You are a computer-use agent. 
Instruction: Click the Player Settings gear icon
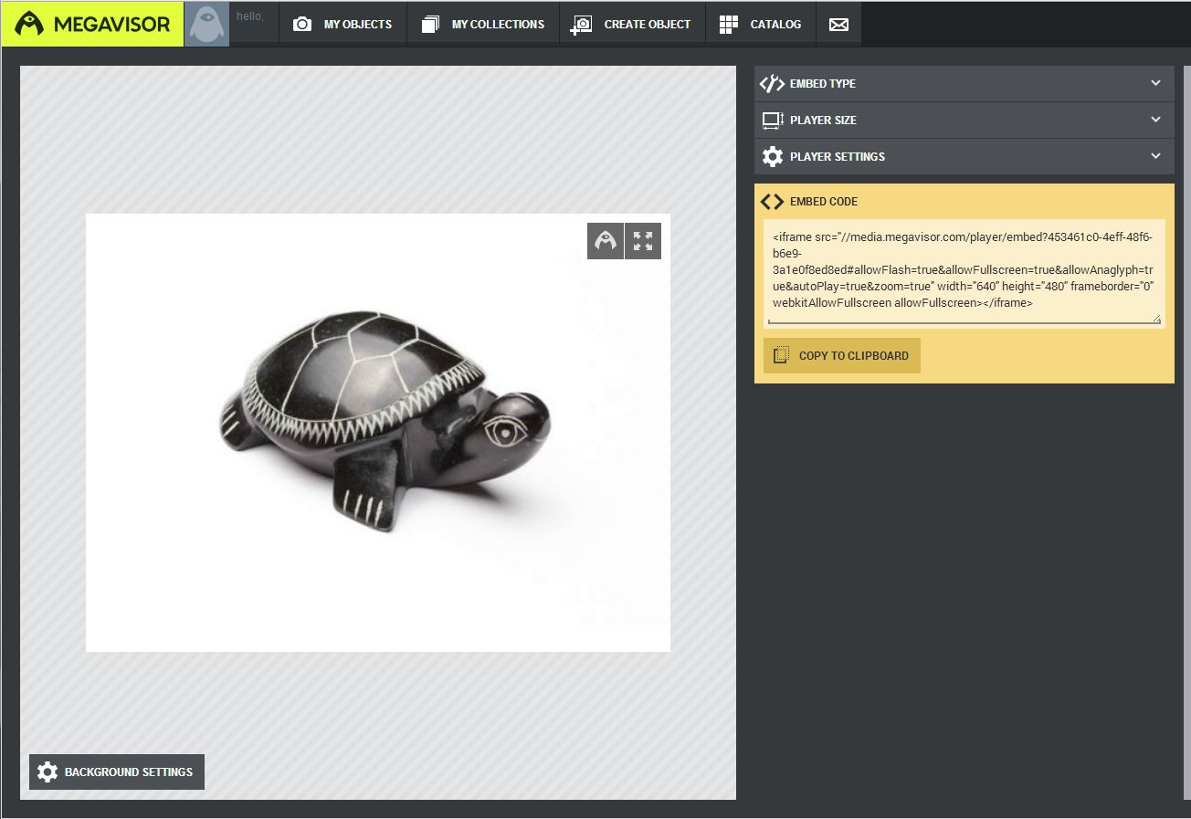[773, 156]
